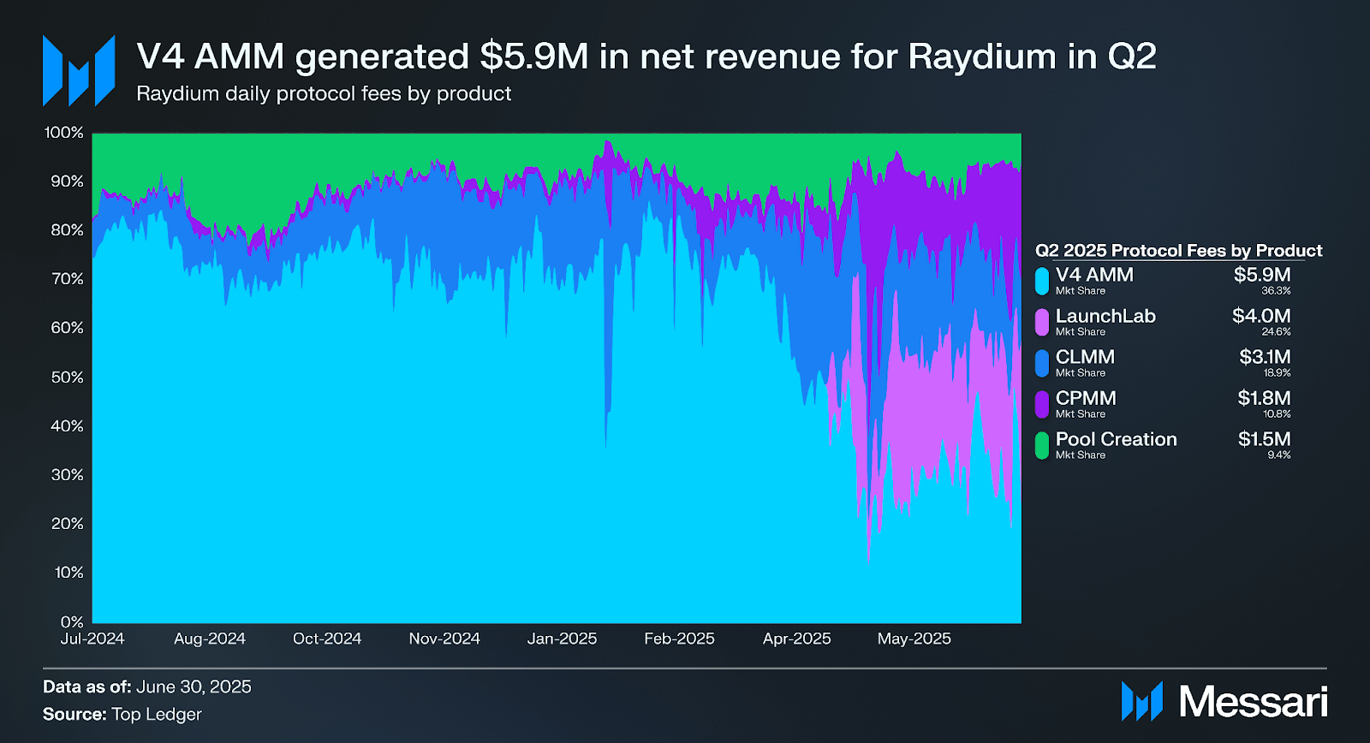Click the '80%' y-axis label
The height and width of the screenshot is (743, 1370).
tap(68, 230)
